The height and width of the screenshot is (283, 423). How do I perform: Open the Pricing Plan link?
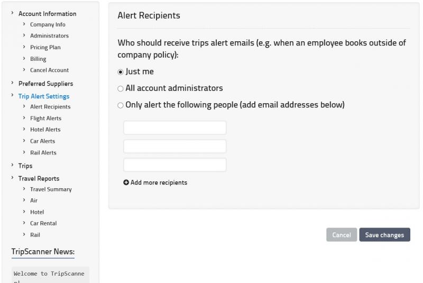[45, 47]
